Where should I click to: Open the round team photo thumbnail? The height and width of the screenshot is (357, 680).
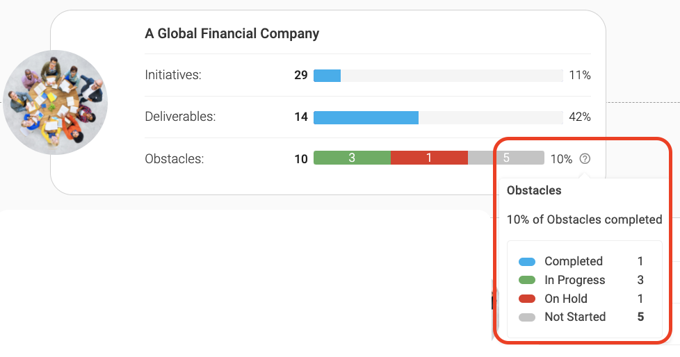pos(56,102)
